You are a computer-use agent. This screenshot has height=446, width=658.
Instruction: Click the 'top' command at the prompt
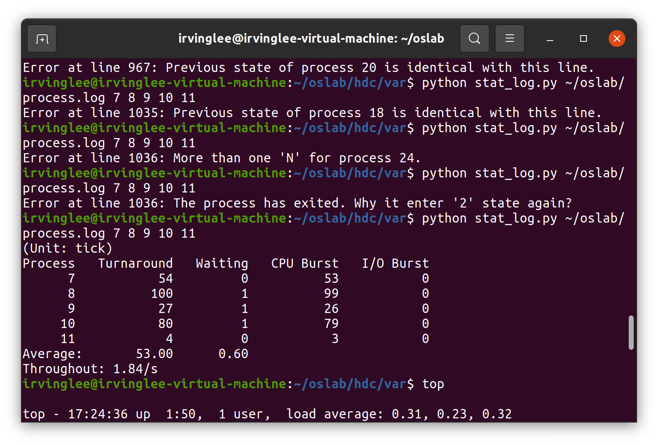(433, 384)
